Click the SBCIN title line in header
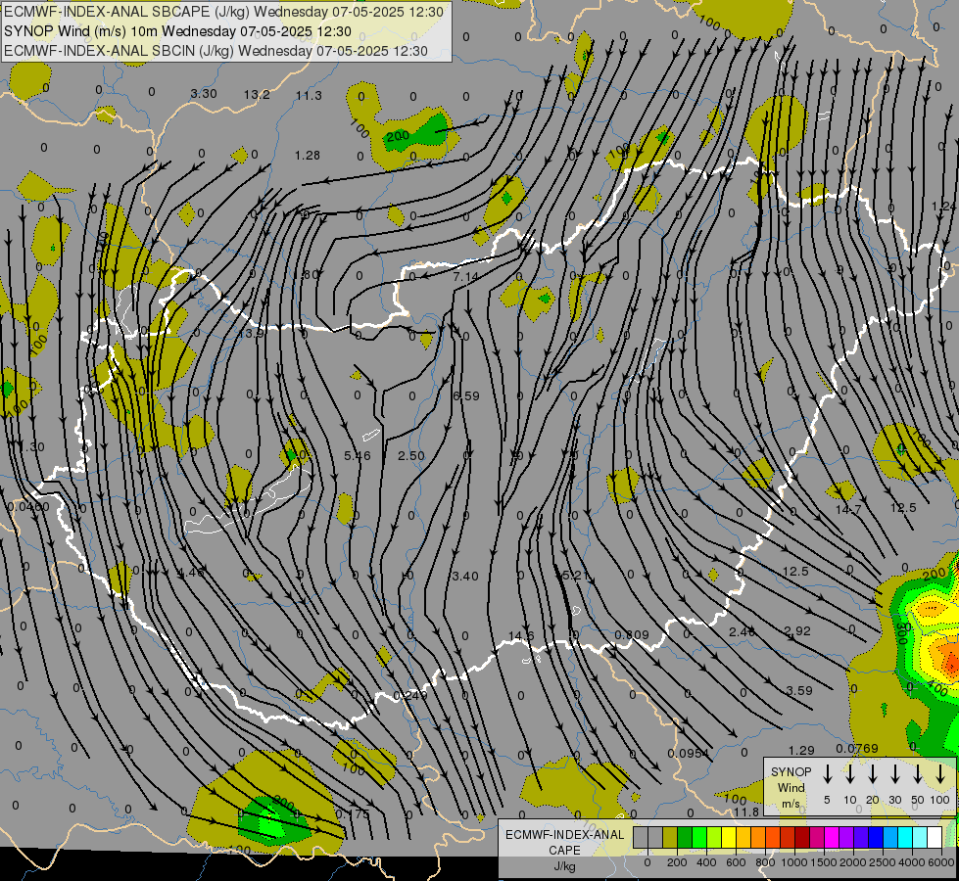 (216, 51)
